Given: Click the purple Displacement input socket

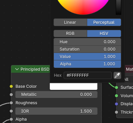Looking at the screenshot, I should pos(117,104).
